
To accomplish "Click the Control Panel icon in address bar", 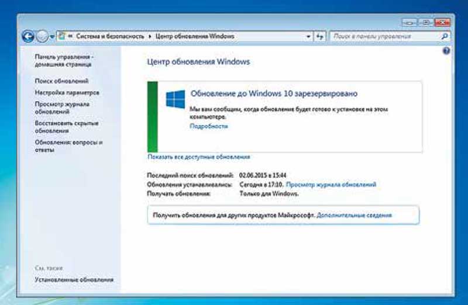I will tap(62, 36).
